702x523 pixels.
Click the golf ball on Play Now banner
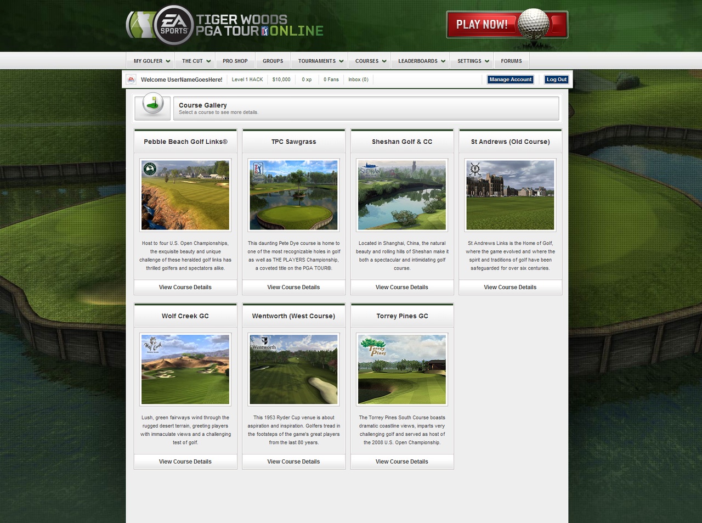[x=533, y=23]
